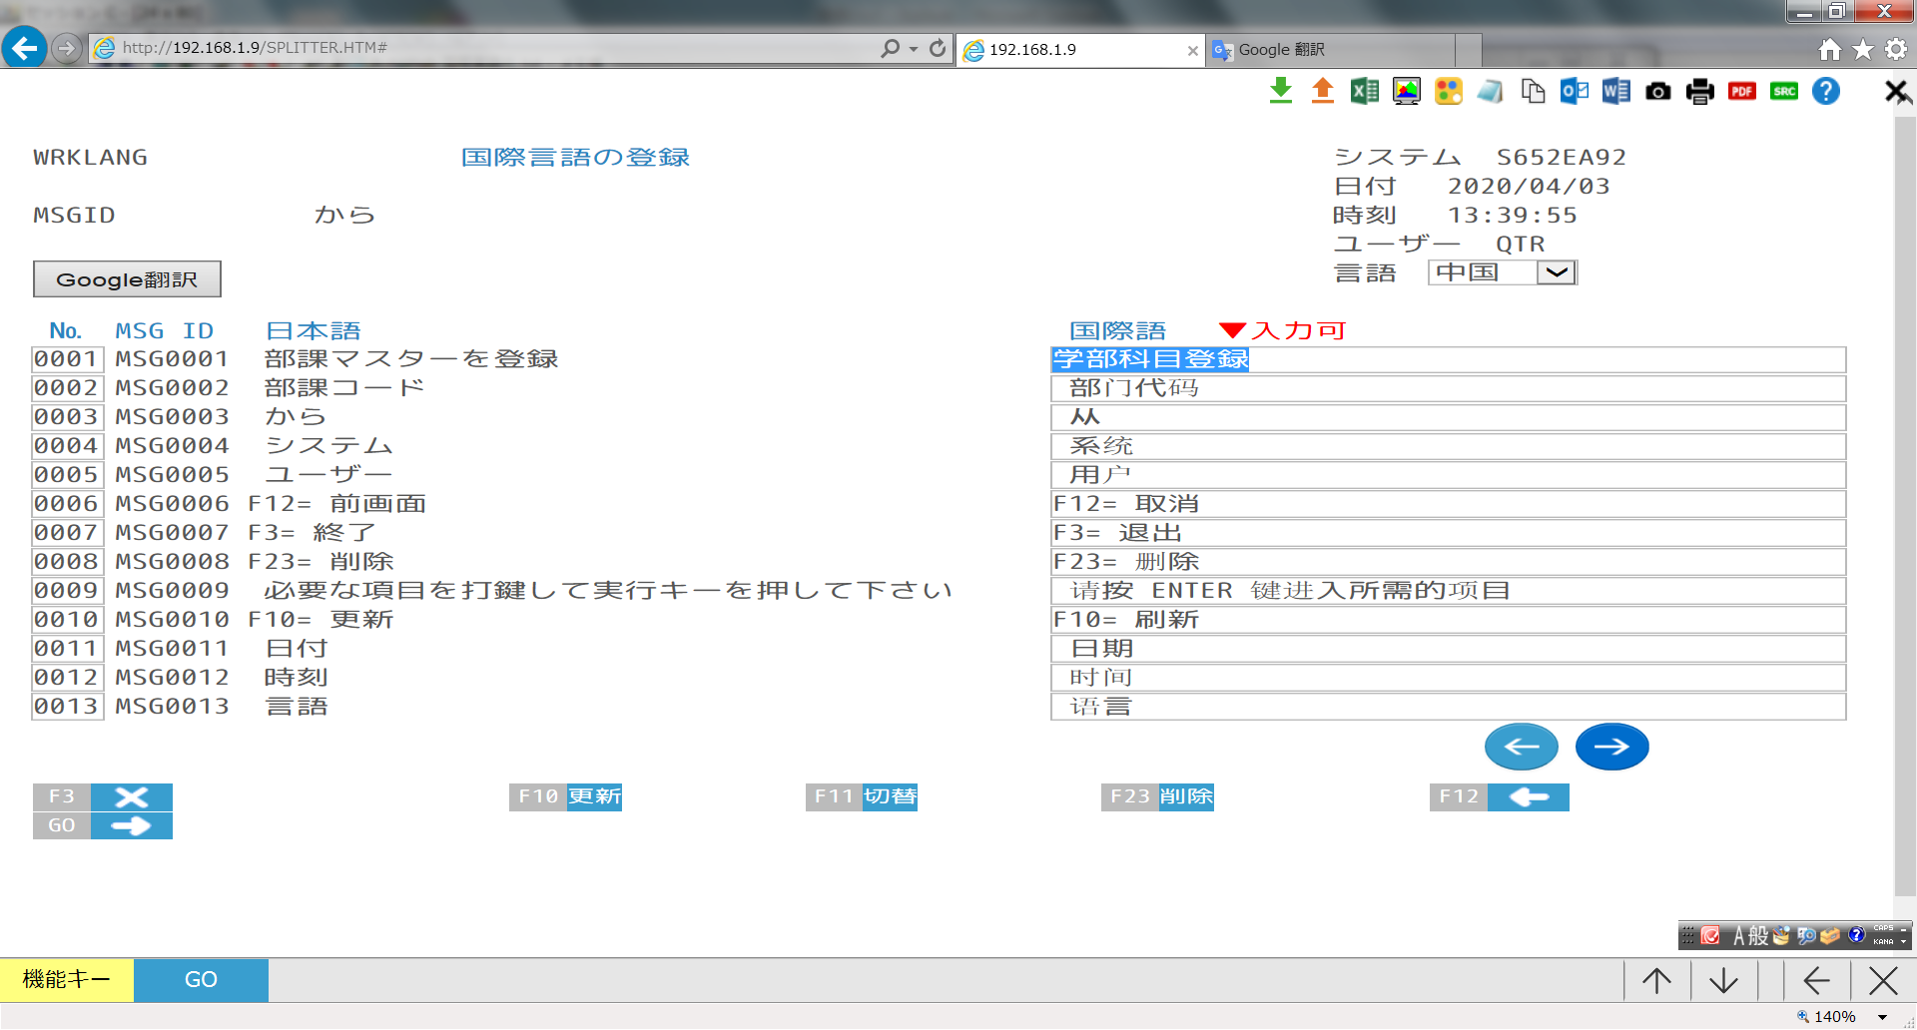Export page with red PDF icon

pos(1741,92)
